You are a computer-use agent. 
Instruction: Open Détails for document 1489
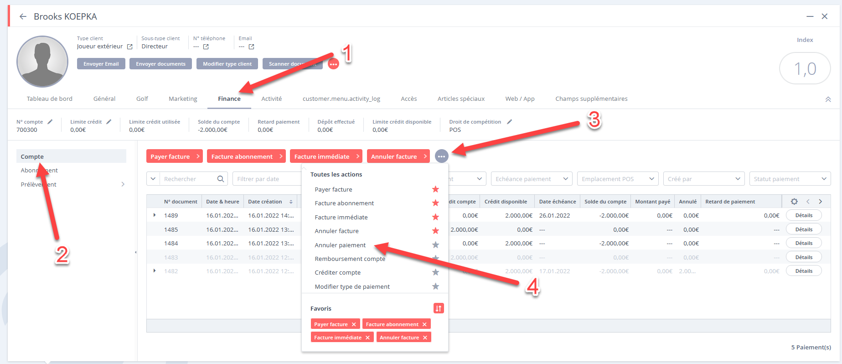pyautogui.click(x=804, y=215)
